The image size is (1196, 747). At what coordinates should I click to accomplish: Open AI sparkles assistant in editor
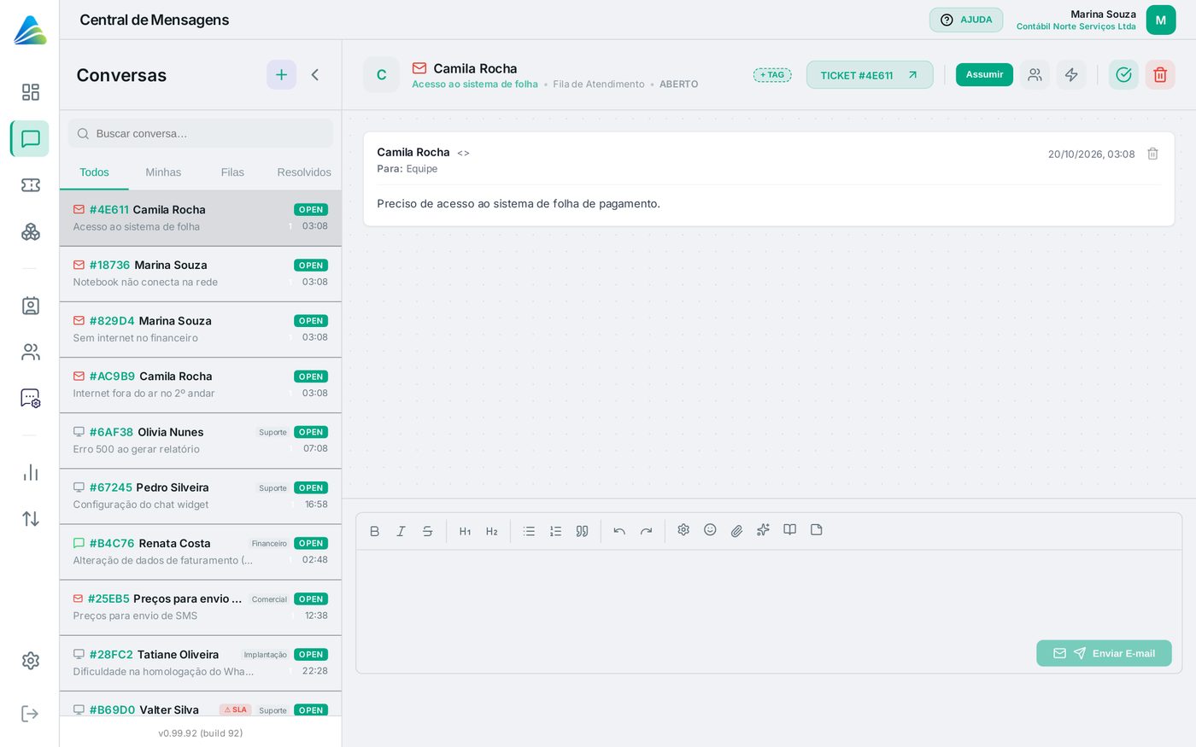[x=763, y=530]
